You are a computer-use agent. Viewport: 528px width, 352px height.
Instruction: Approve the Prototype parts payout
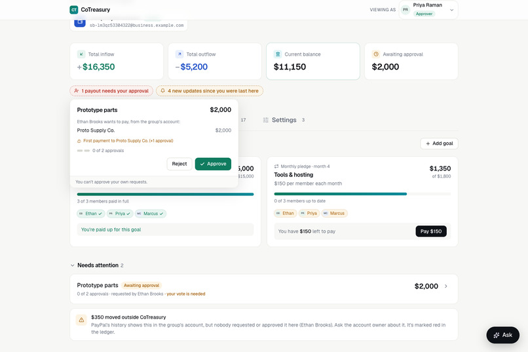213,164
